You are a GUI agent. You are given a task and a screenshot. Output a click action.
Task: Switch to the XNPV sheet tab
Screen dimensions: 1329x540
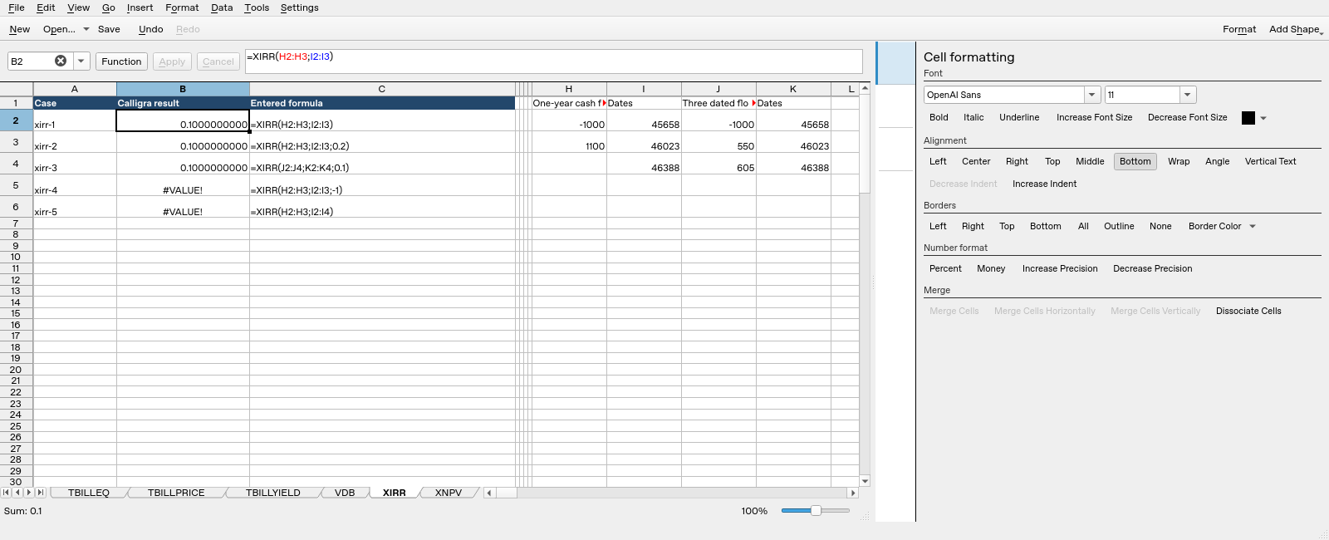449,493
